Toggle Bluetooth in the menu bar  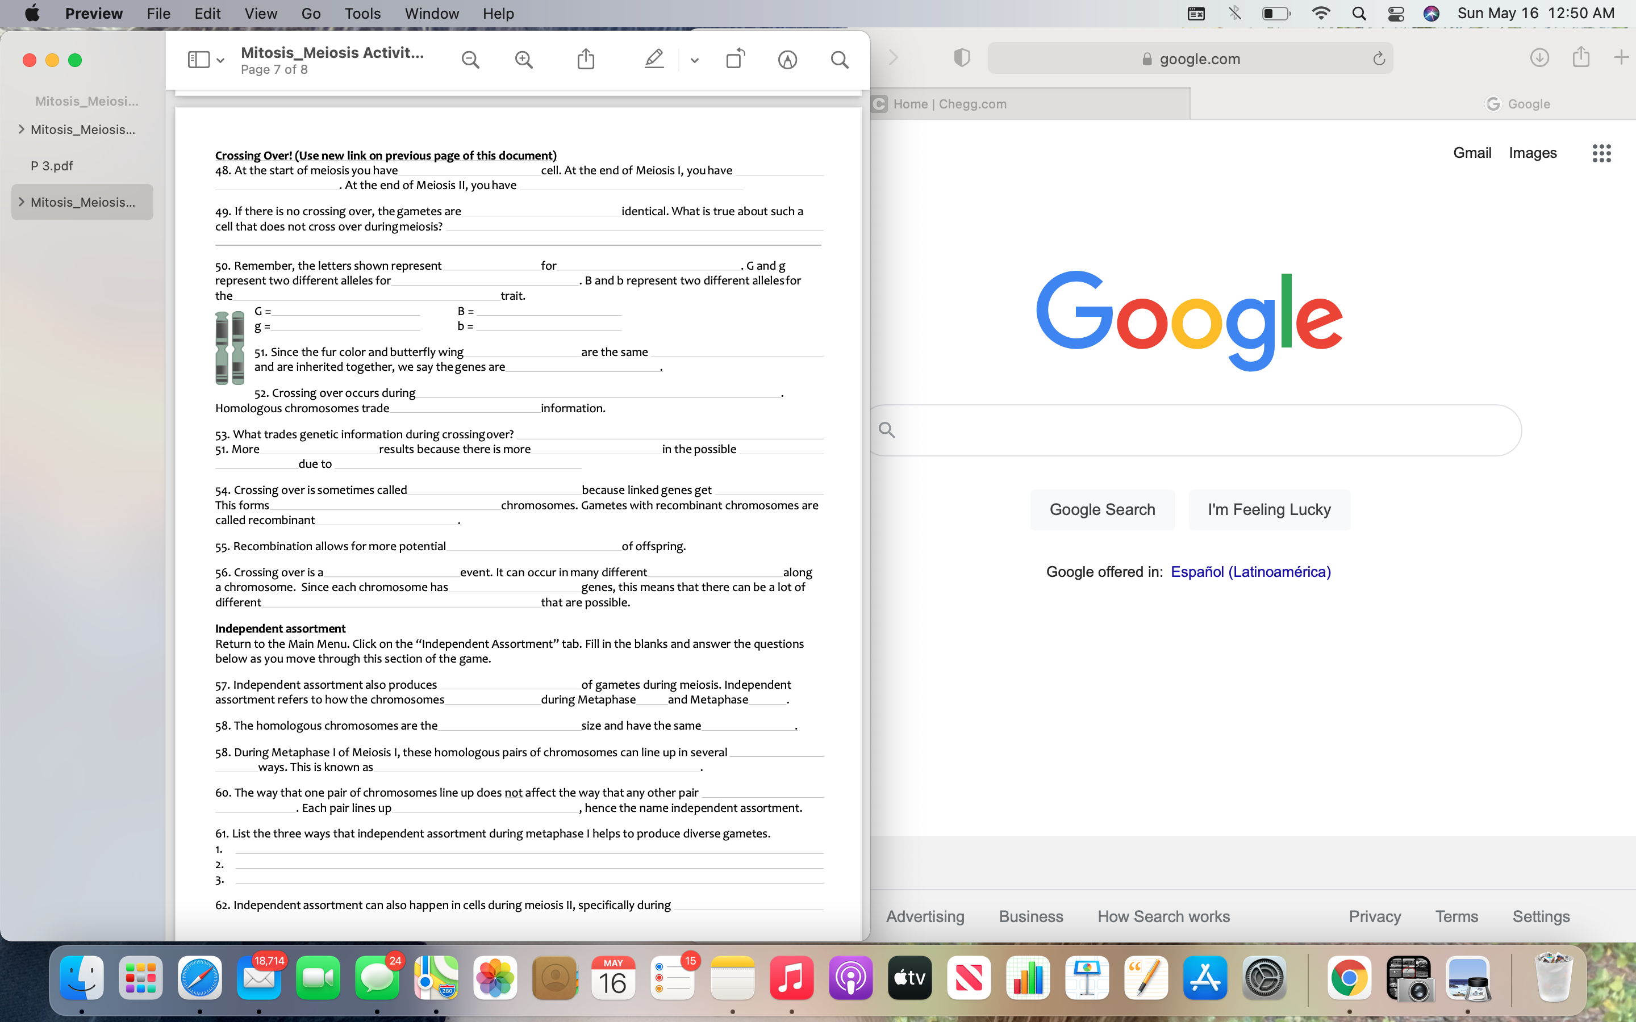coord(1235,13)
